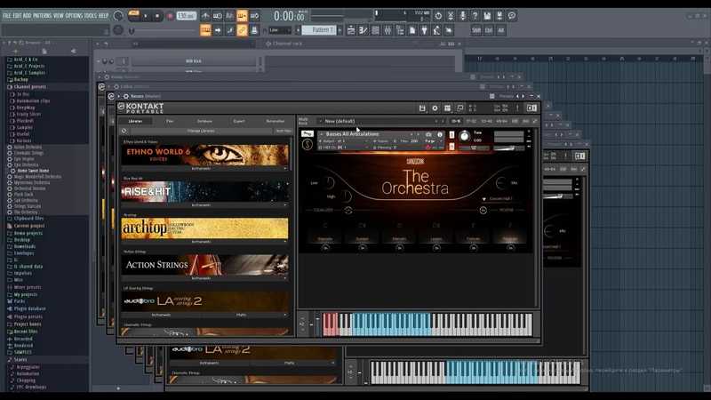This screenshot has height=400, width=711.
Task: Expand the Scores folder in browser
Action: tap(20, 360)
